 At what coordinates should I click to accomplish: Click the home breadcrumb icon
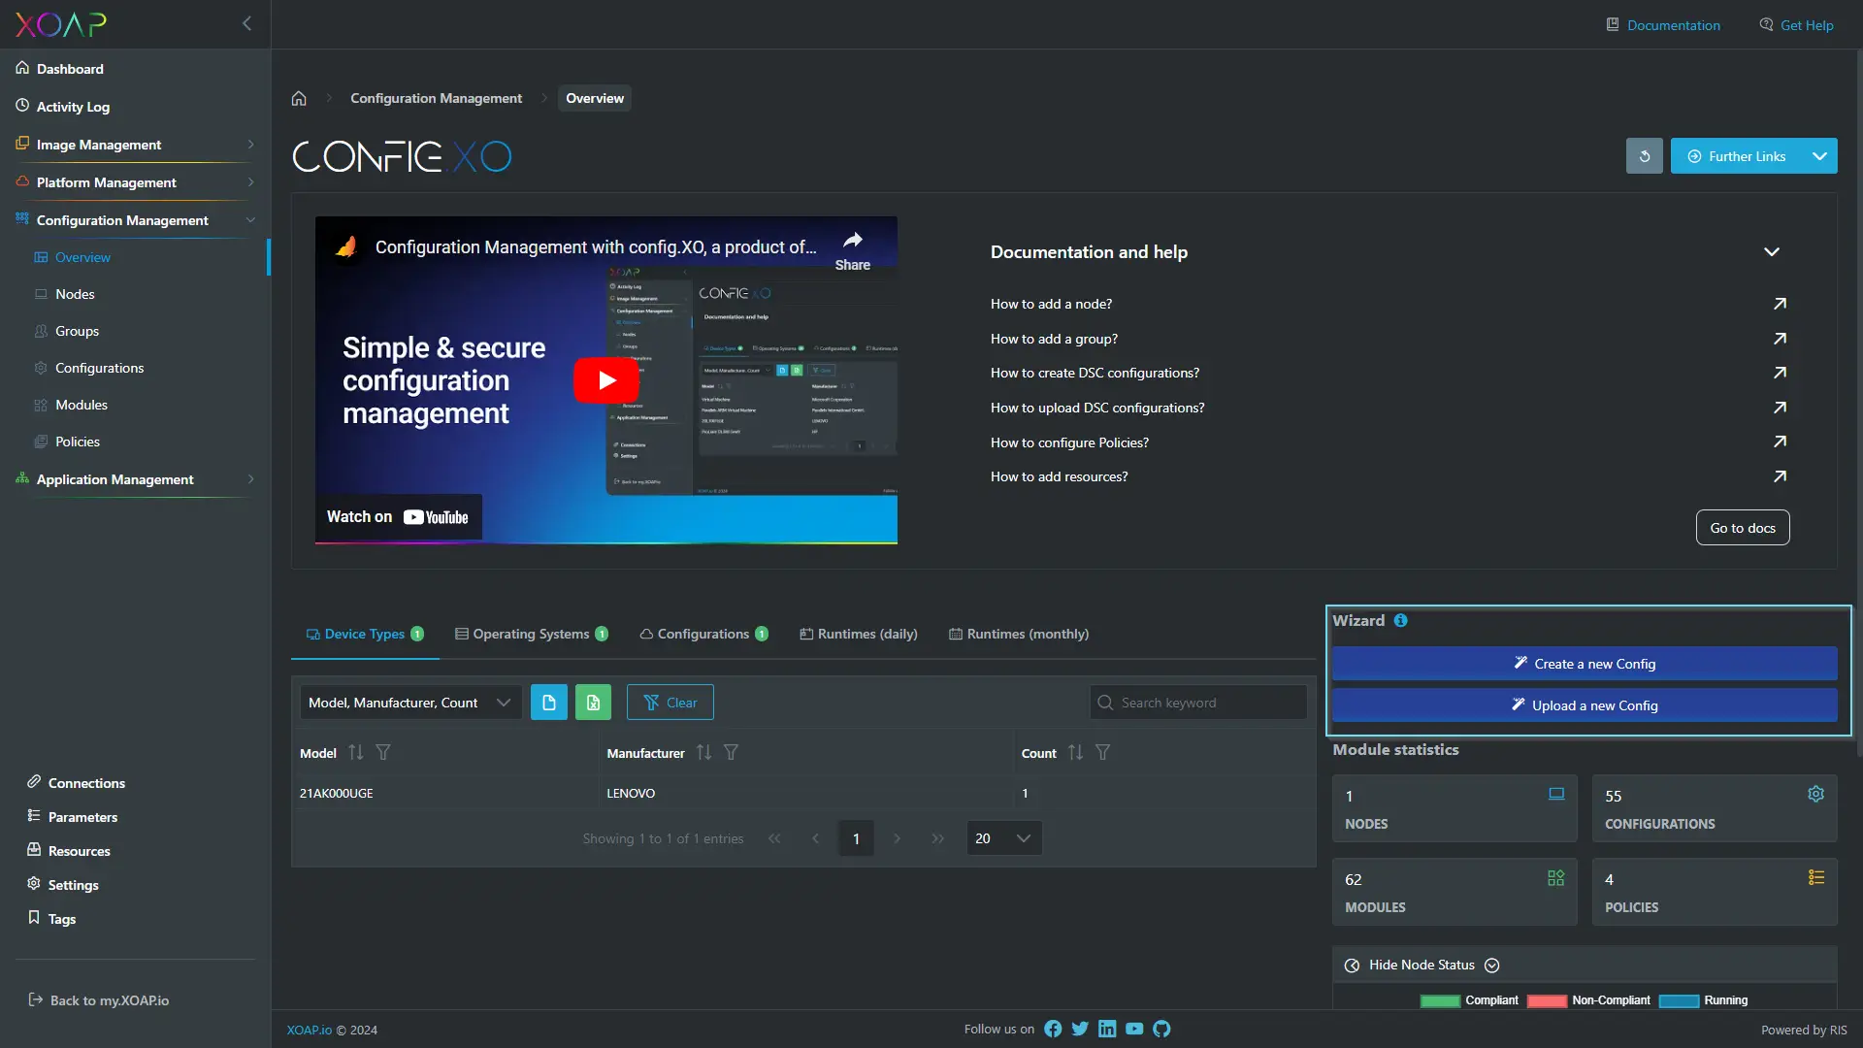click(299, 98)
